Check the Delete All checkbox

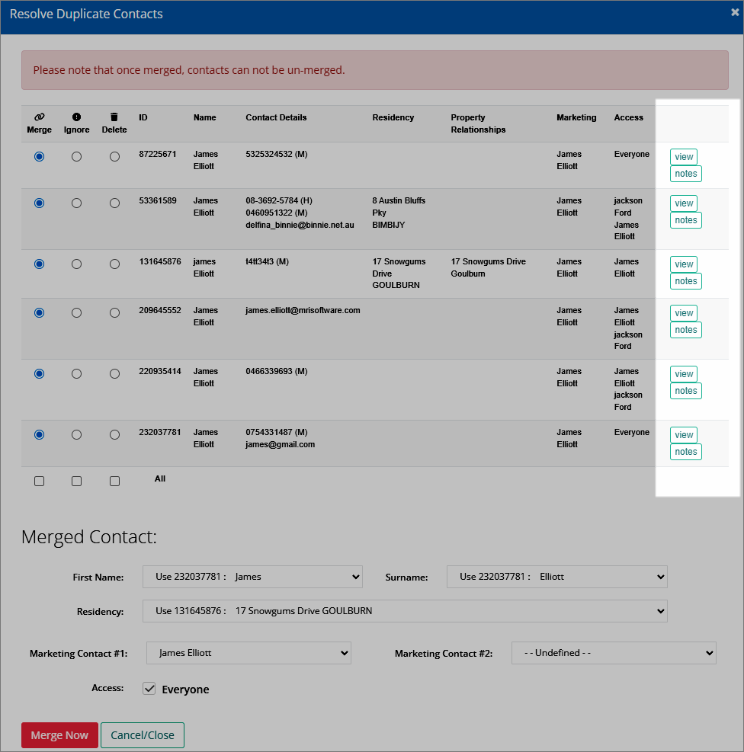(x=114, y=481)
